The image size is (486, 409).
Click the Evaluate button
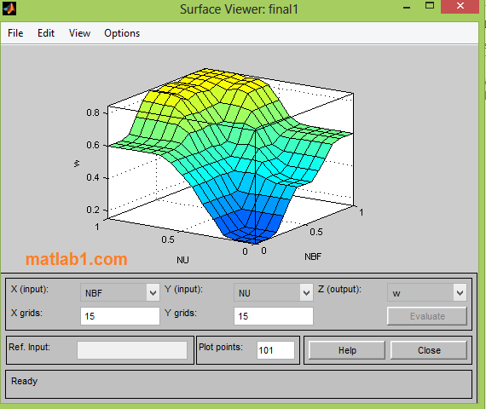pos(427,316)
